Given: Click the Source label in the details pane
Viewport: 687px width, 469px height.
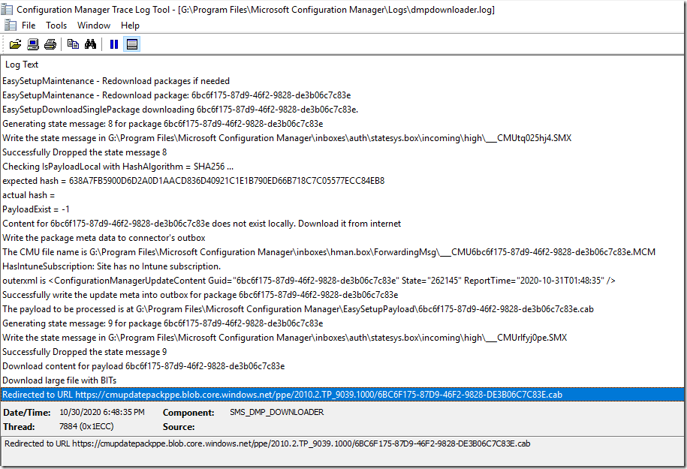Looking at the screenshot, I should pos(179,426).
